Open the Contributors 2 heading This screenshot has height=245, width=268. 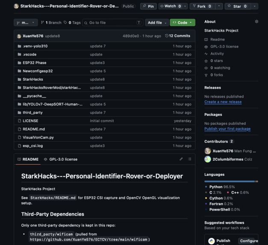pos(219,142)
